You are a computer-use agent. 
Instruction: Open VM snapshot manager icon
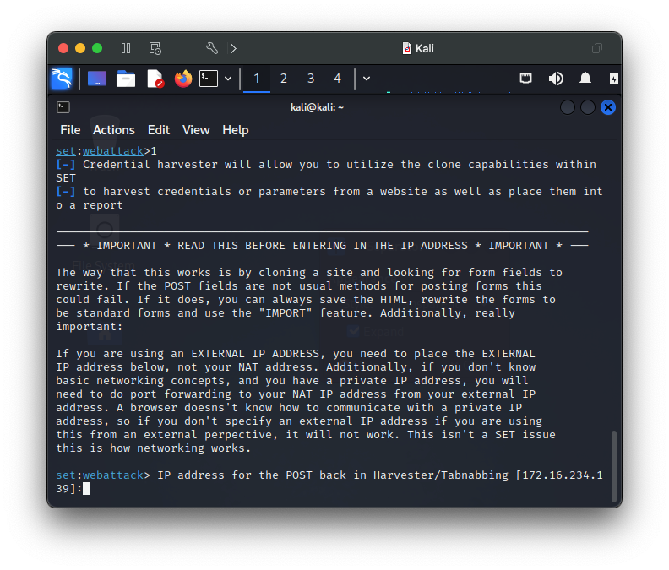[x=155, y=48]
